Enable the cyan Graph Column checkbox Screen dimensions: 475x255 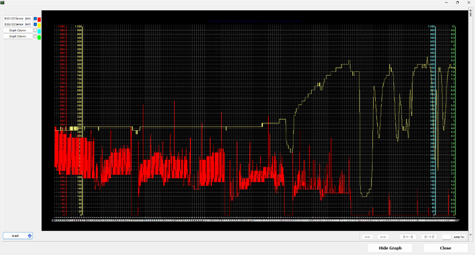pyautogui.click(x=35, y=30)
